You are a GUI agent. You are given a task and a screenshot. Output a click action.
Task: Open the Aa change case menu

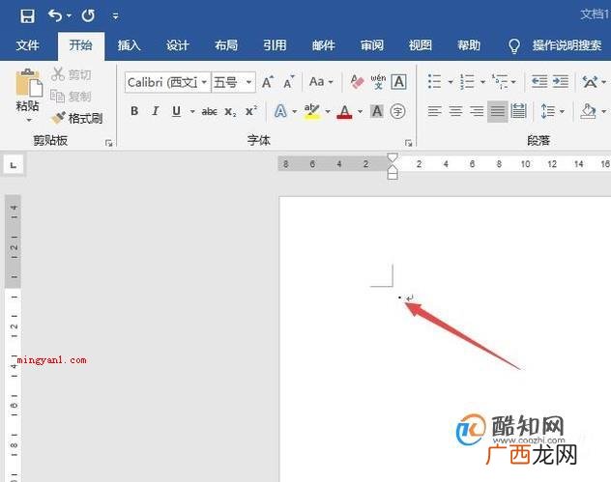click(321, 82)
